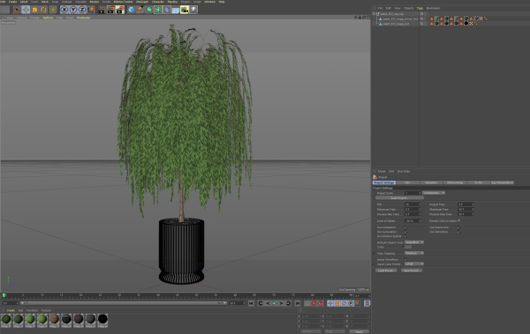Viewport: 530px width, 334px height.
Task: Toggle the Use Expression checkbox
Action: click(458, 227)
